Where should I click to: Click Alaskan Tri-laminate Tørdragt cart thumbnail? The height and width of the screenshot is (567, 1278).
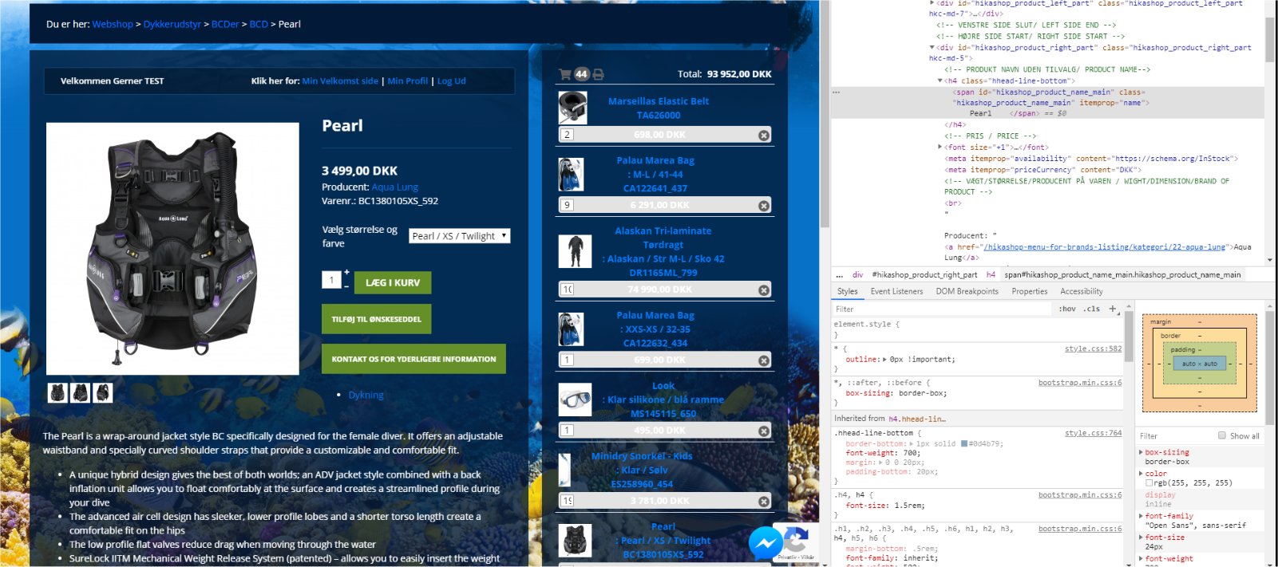point(573,252)
